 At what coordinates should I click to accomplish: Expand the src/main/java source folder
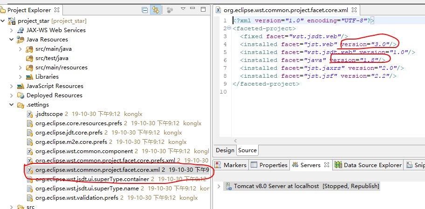[21, 49]
